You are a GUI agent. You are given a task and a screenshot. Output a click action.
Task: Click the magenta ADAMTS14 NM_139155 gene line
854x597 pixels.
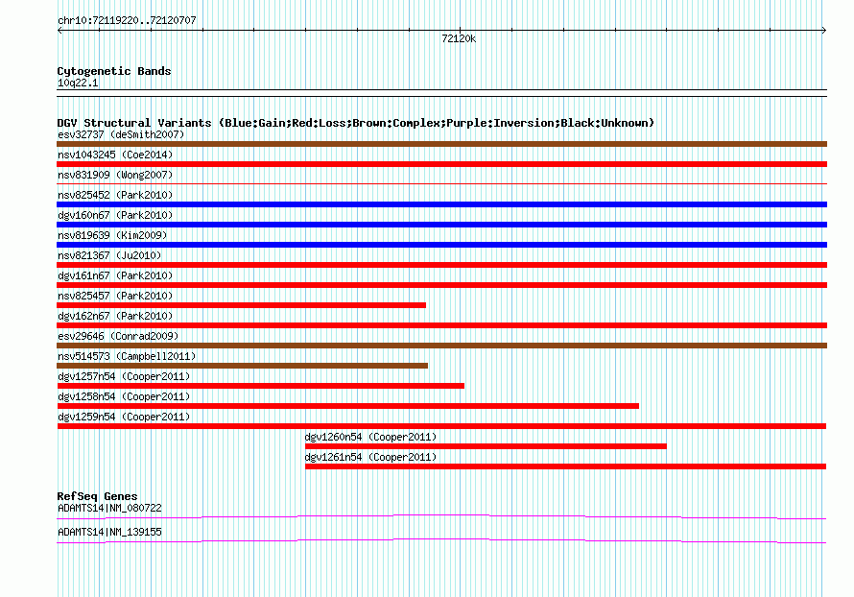point(441,540)
